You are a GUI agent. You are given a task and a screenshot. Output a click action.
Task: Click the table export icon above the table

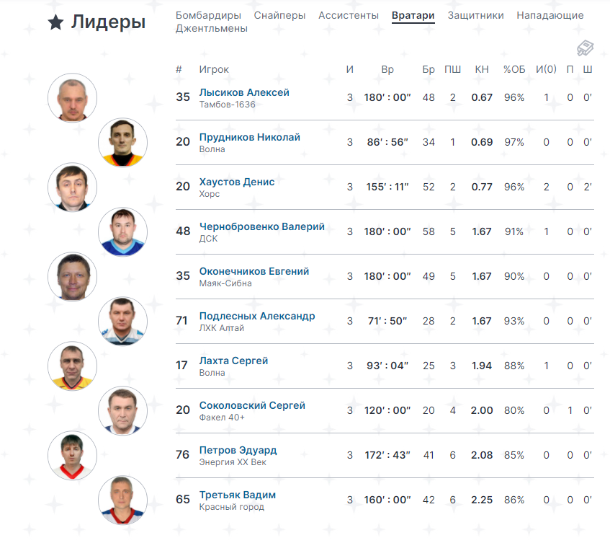(585, 48)
